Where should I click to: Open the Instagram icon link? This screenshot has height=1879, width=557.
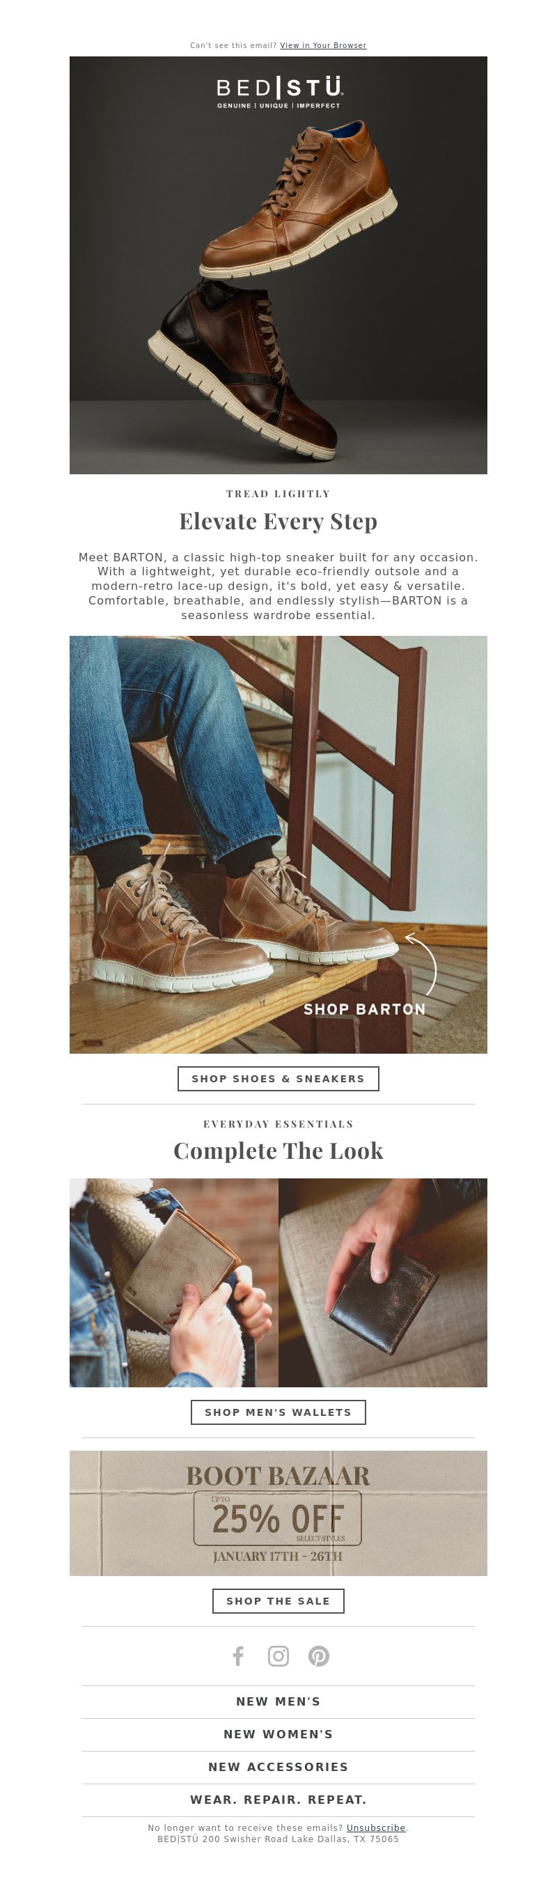[278, 1656]
